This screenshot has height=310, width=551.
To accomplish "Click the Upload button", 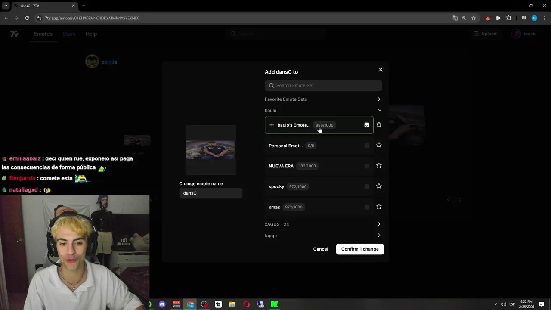I will (x=485, y=34).
